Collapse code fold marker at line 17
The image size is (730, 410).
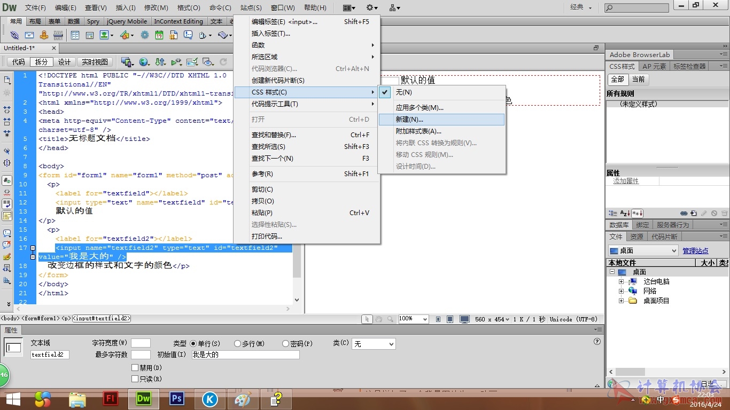point(33,248)
